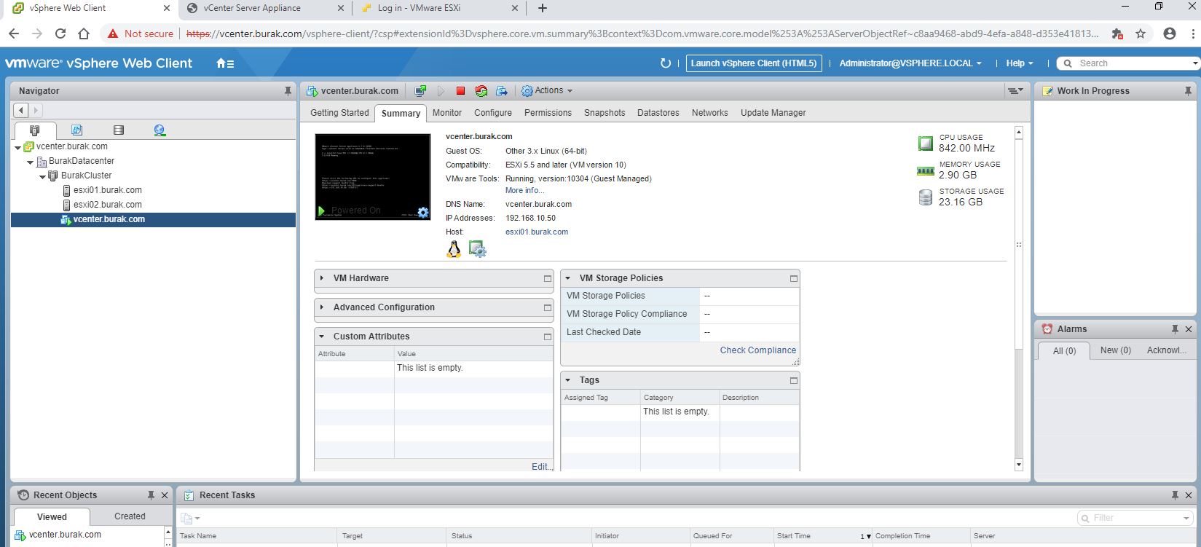Image resolution: width=1201 pixels, height=547 pixels.
Task: Refresh the vSphere Web Client
Action: click(665, 63)
